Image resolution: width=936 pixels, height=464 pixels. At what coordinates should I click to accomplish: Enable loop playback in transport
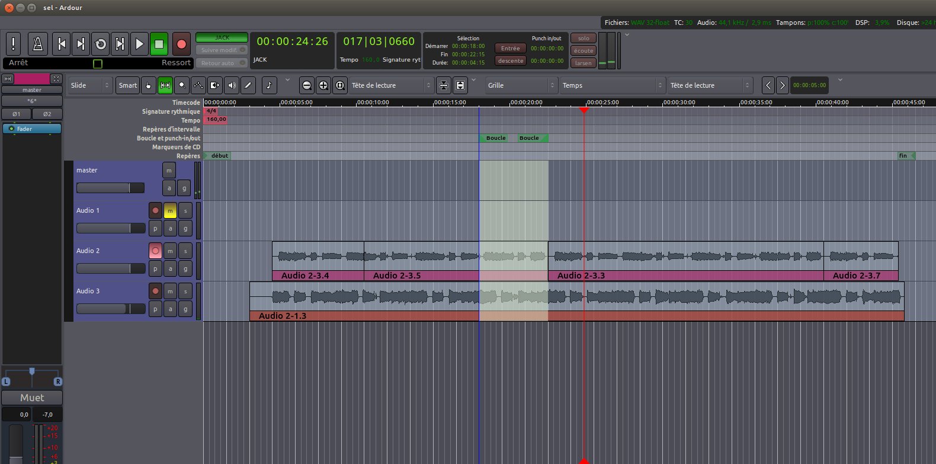[x=101, y=44]
